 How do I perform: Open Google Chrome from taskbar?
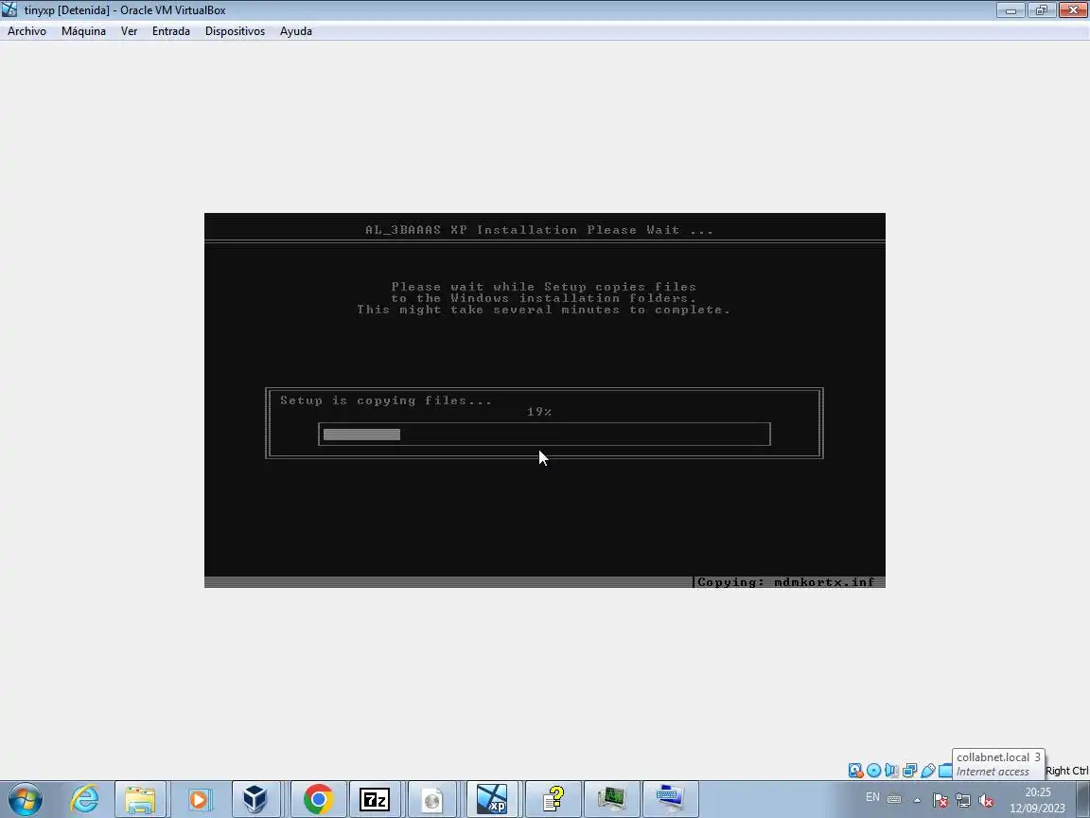click(x=318, y=799)
